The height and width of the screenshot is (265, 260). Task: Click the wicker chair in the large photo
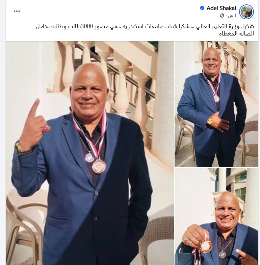tap(24, 226)
